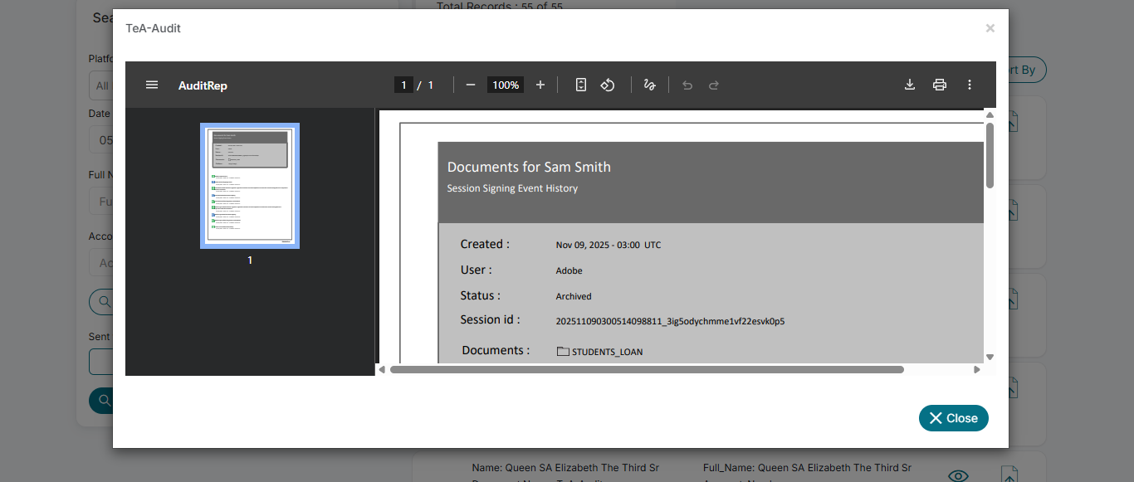This screenshot has width=1134, height=482.
Task: Click the Adobe user value
Action: [x=569, y=270]
